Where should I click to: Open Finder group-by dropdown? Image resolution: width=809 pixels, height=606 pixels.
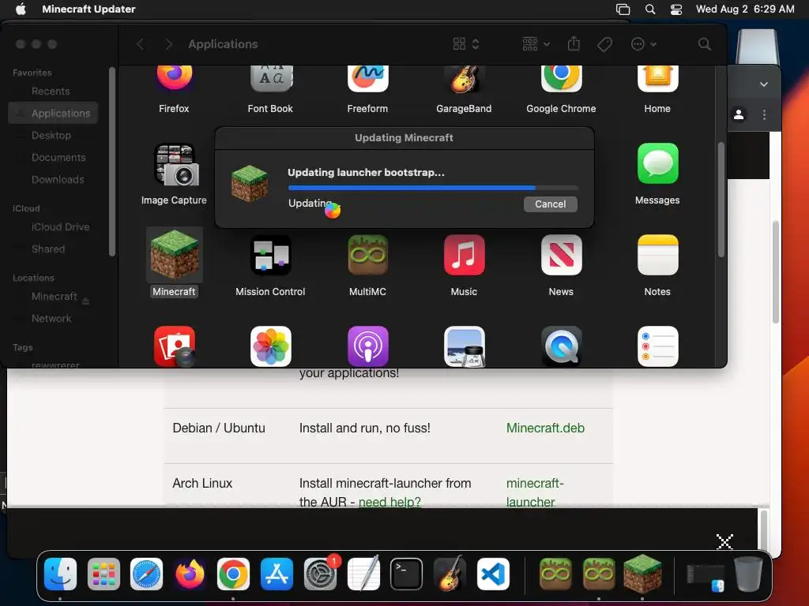[536, 44]
